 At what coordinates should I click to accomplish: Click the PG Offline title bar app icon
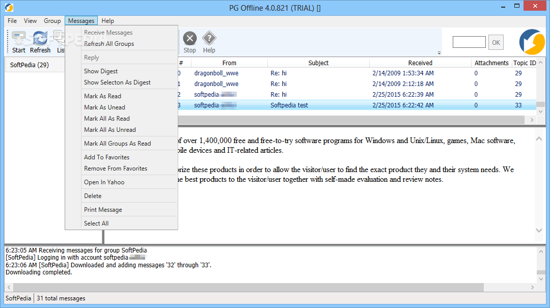click(9, 7)
